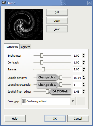Open Help for the Flame dialog
Image resolution: width=93 pixels, height=126 pixels.
tap(15, 119)
